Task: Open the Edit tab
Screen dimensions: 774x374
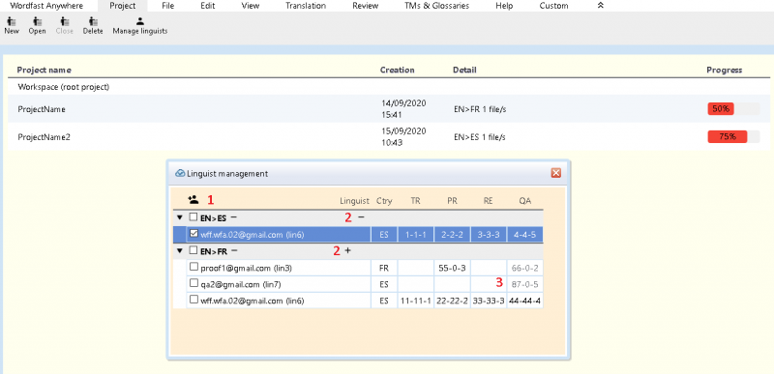Action: point(208,6)
